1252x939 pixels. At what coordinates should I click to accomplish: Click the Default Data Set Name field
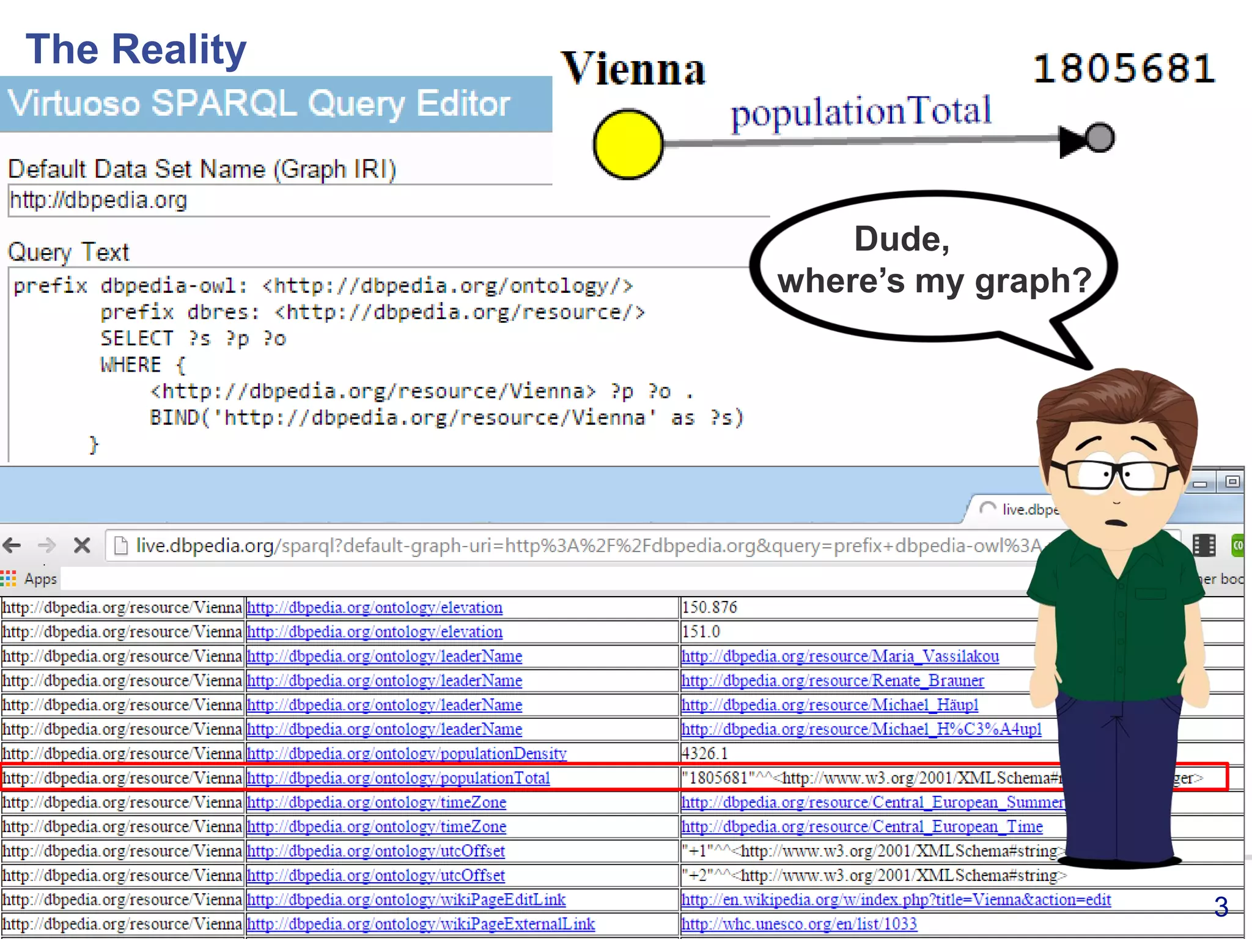pyautogui.click(x=389, y=201)
